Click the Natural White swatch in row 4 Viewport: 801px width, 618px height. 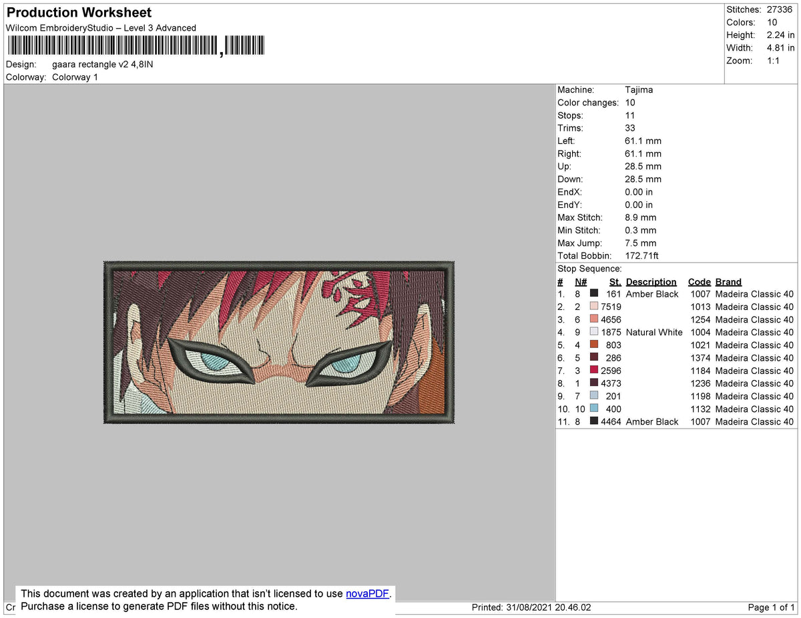(x=593, y=332)
